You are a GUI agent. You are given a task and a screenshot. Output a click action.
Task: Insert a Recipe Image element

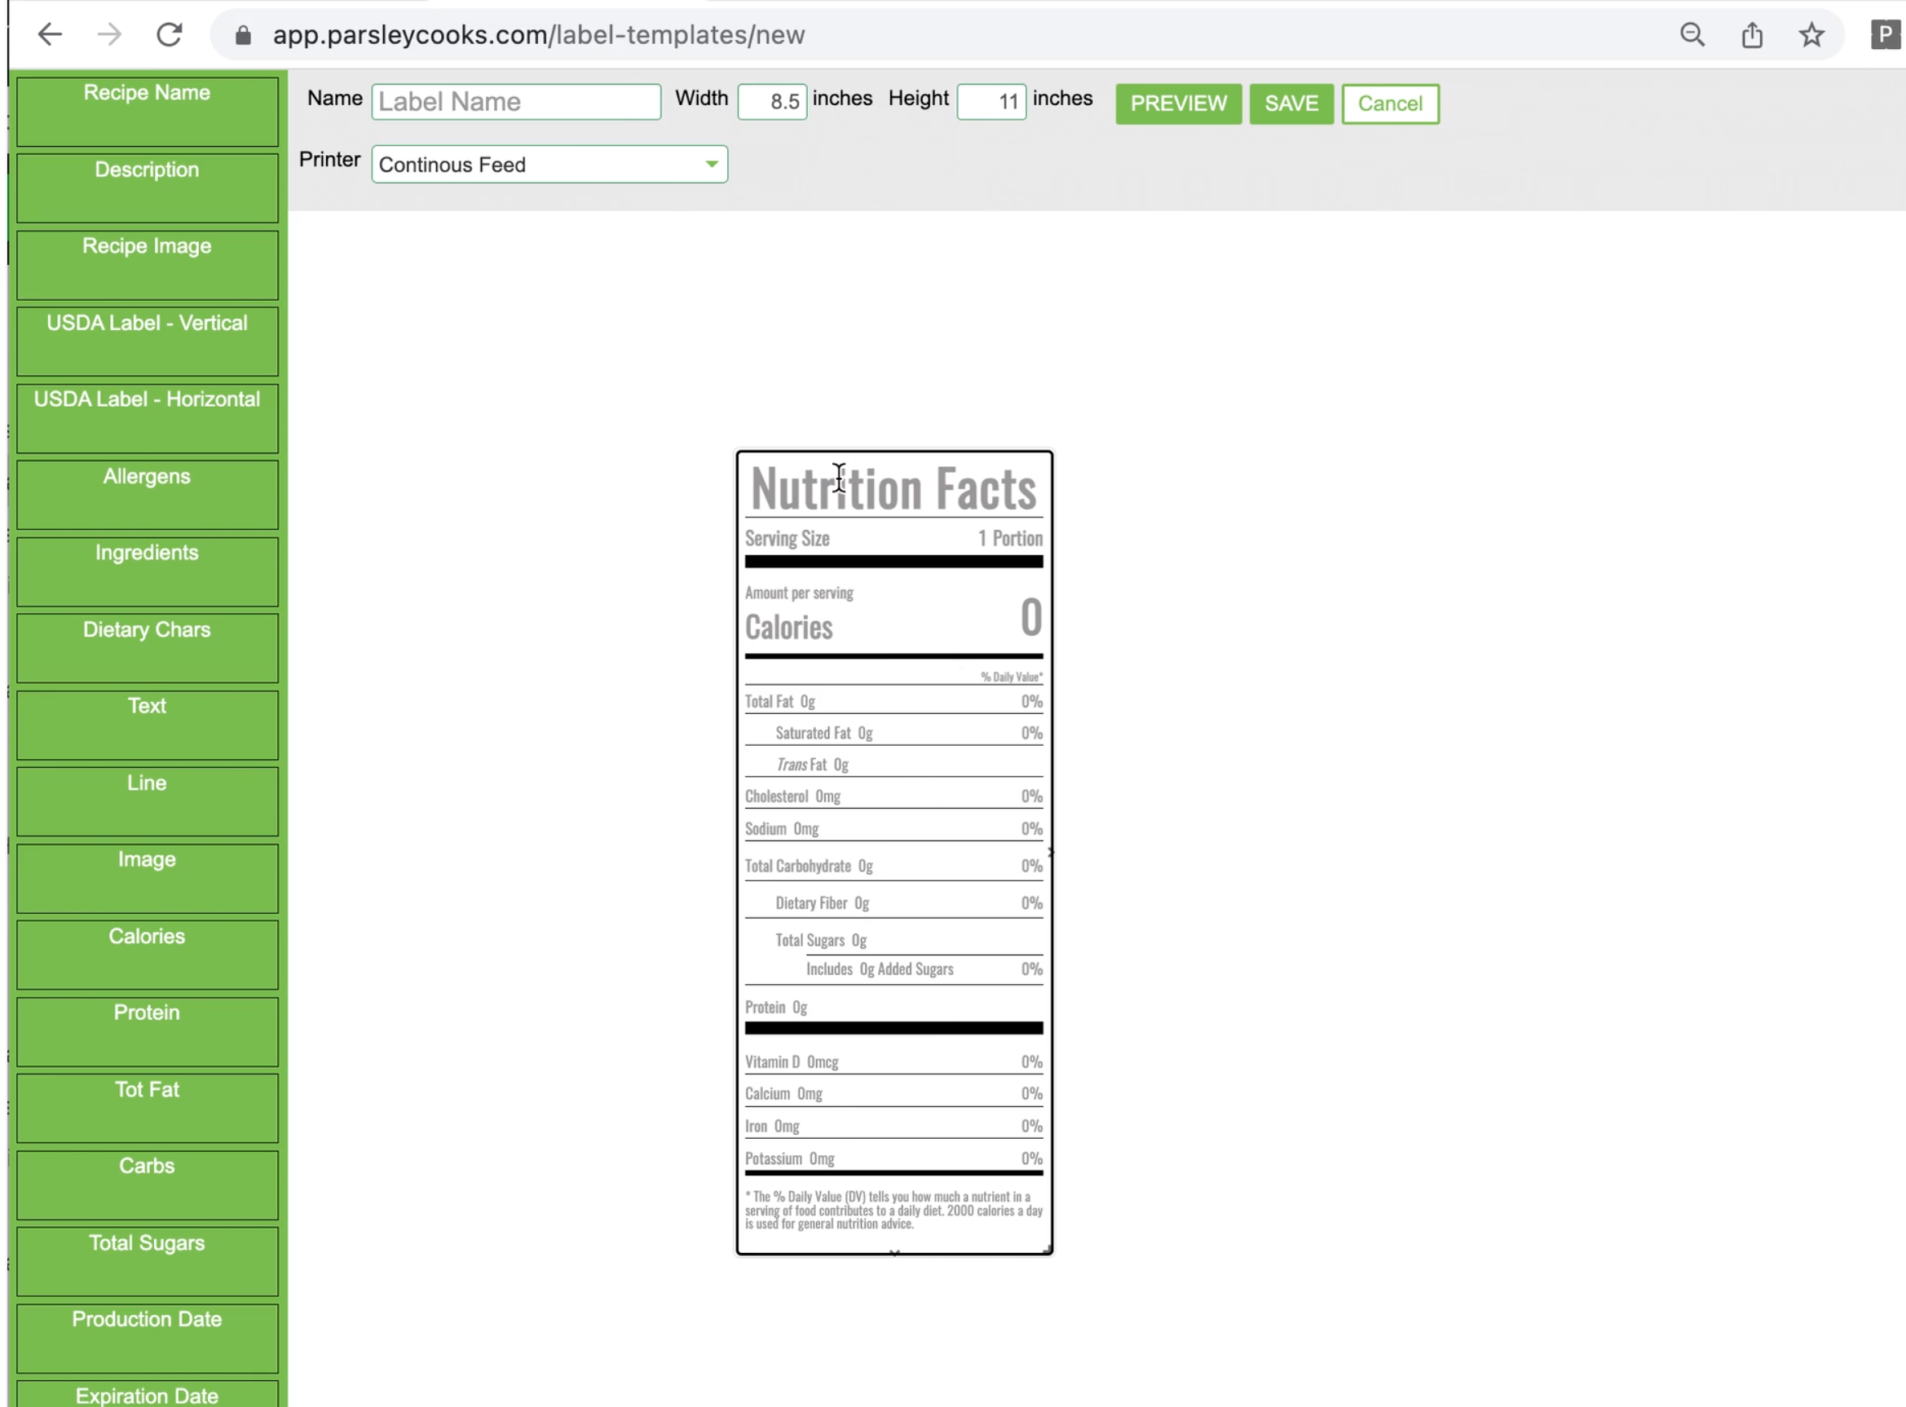tap(147, 264)
